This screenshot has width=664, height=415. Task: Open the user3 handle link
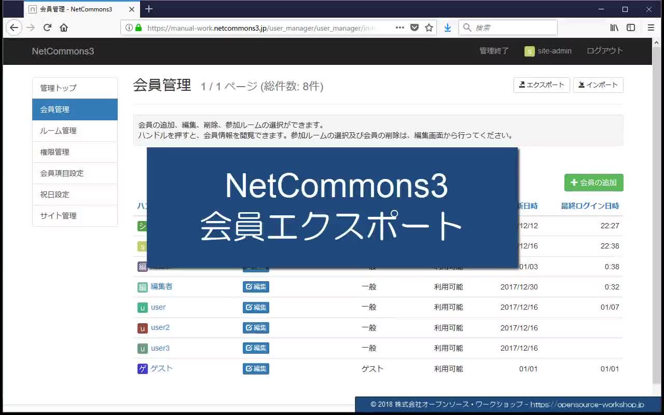(160, 348)
